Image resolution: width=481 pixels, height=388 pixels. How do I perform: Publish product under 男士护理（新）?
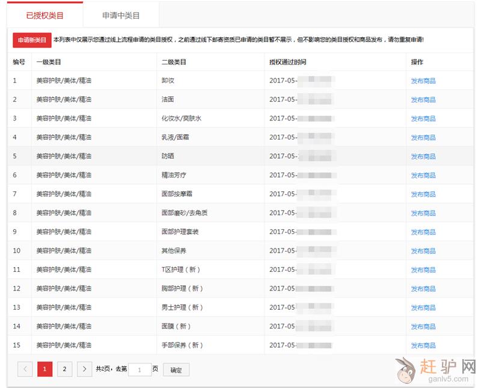(423, 307)
